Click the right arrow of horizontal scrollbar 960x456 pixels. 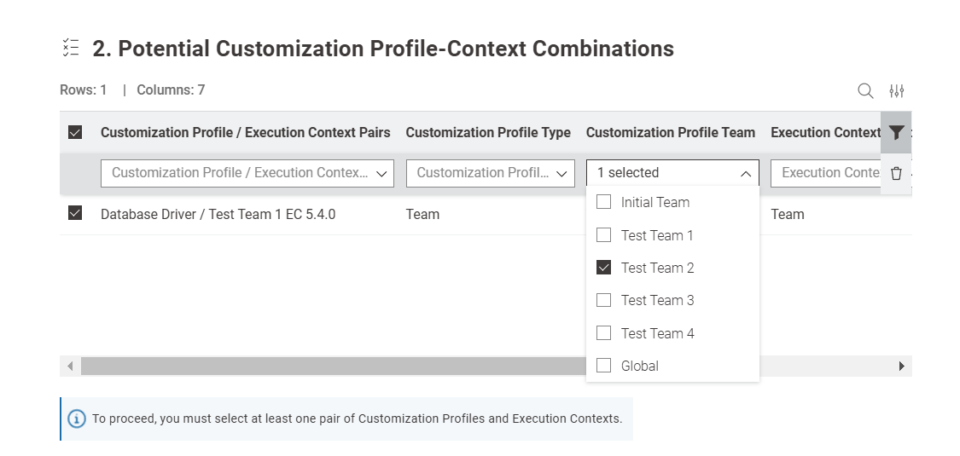(902, 366)
